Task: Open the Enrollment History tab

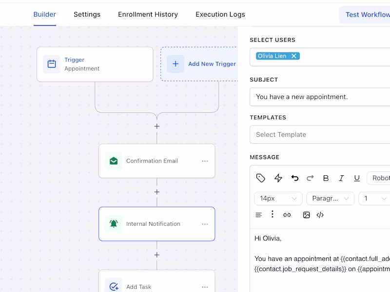Action: [148, 15]
